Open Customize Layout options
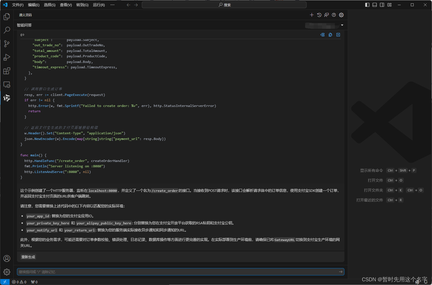The image size is (432, 285). [390, 5]
